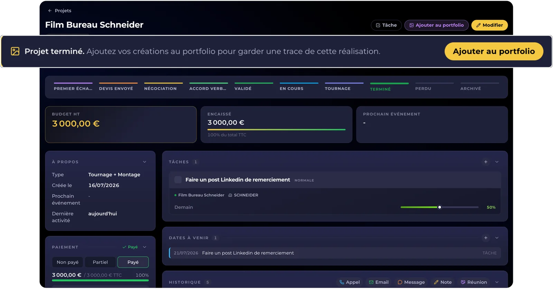Click the Type value Tournage + Montage
Screen dimensions: 553x289
(114, 175)
